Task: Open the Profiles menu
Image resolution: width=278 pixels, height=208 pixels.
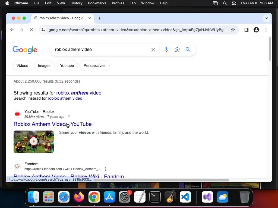Action: point(118,3)
